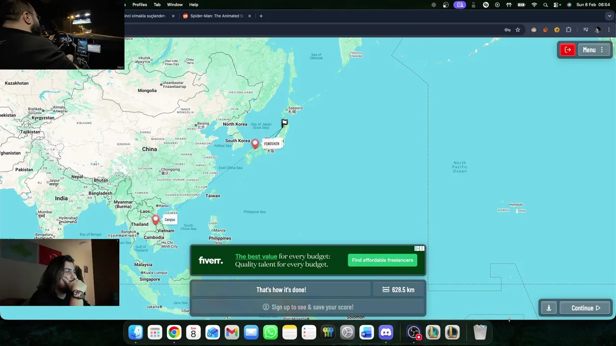Open Trash from the dock

click(480, 332)
